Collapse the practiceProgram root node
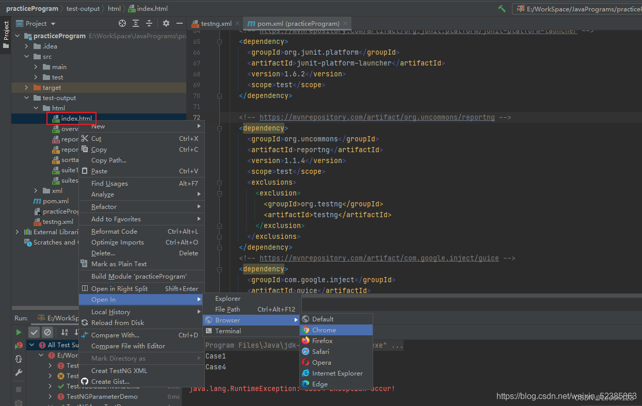 point(17,36)
